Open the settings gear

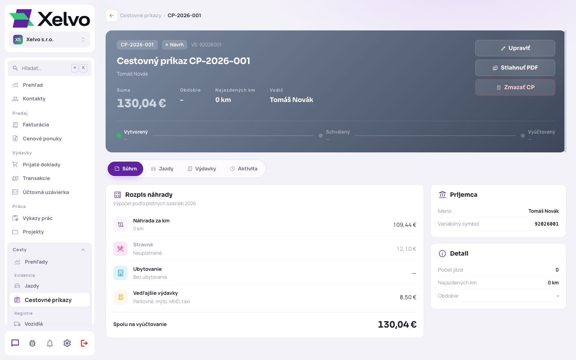tap(67, 343)
